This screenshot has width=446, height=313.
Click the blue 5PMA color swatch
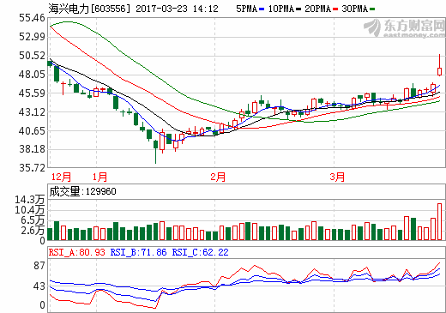point(262,9)
